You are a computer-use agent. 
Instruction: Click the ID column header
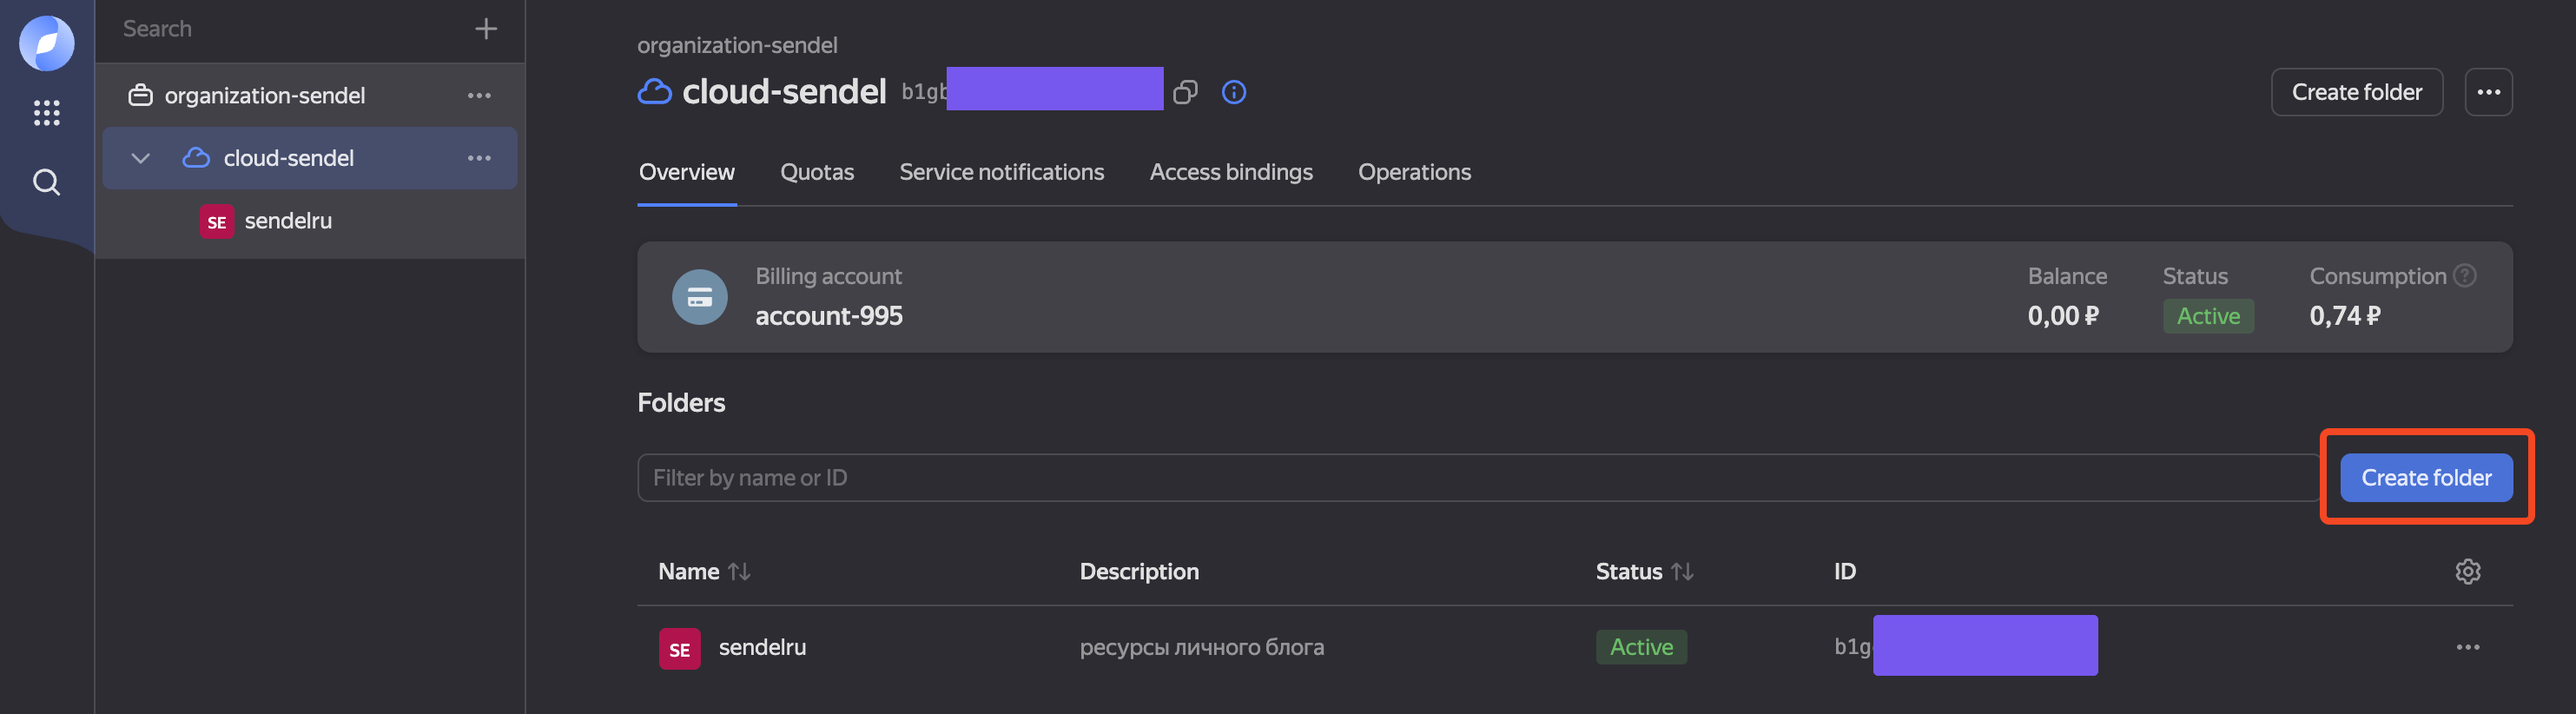pyautogui.click(x=1844, y=572)
